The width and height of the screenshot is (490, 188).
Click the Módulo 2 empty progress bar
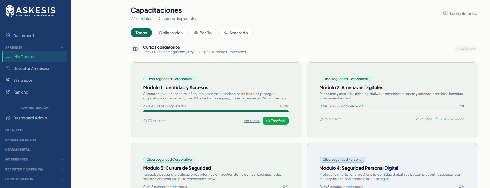coord(392,111)
